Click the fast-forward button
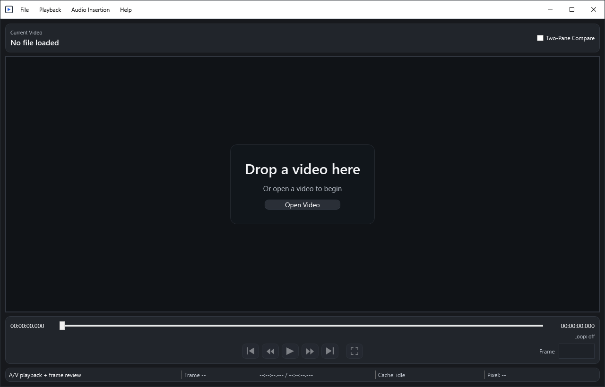 click(x=310, y=351)
